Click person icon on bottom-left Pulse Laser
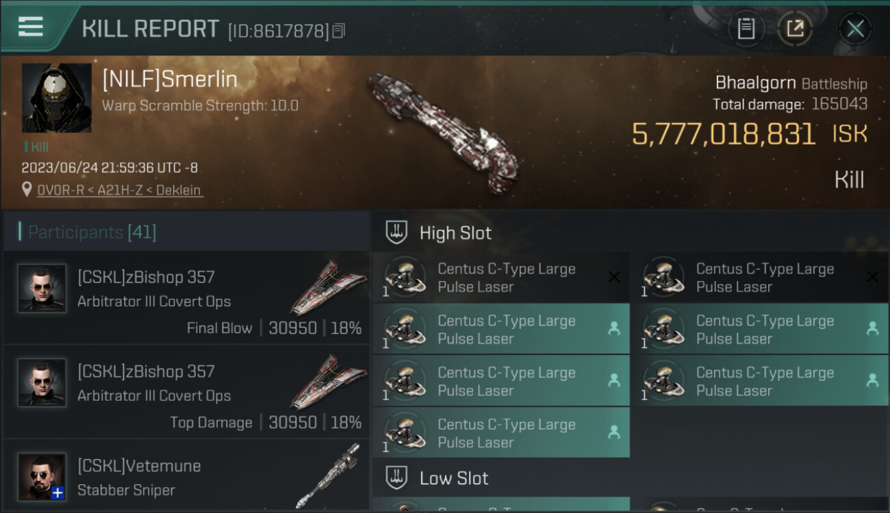 coord(614,432)
